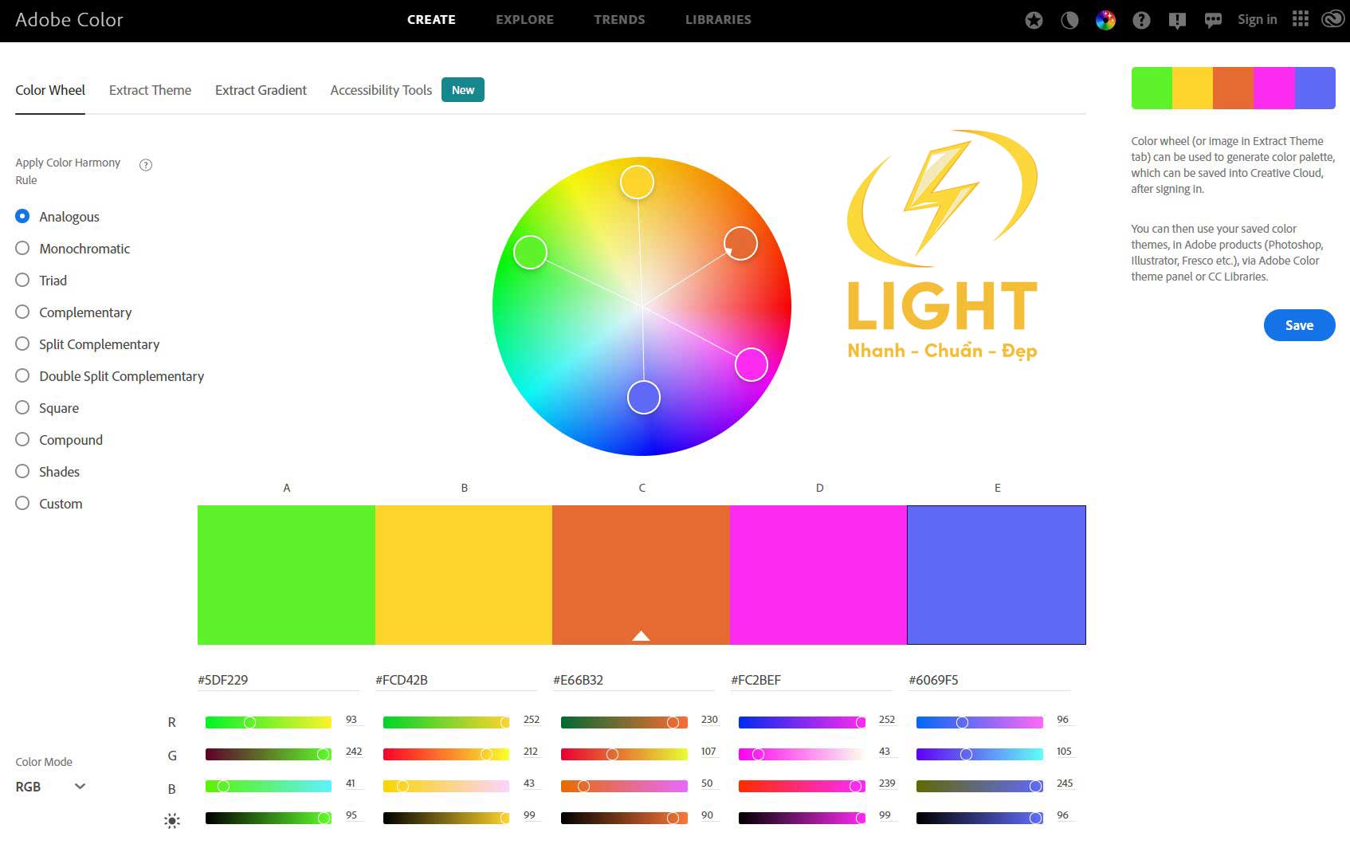Click the G slider of swatch B
Viewport: 1350px width, 860px height.
click(x=446, y=754)
